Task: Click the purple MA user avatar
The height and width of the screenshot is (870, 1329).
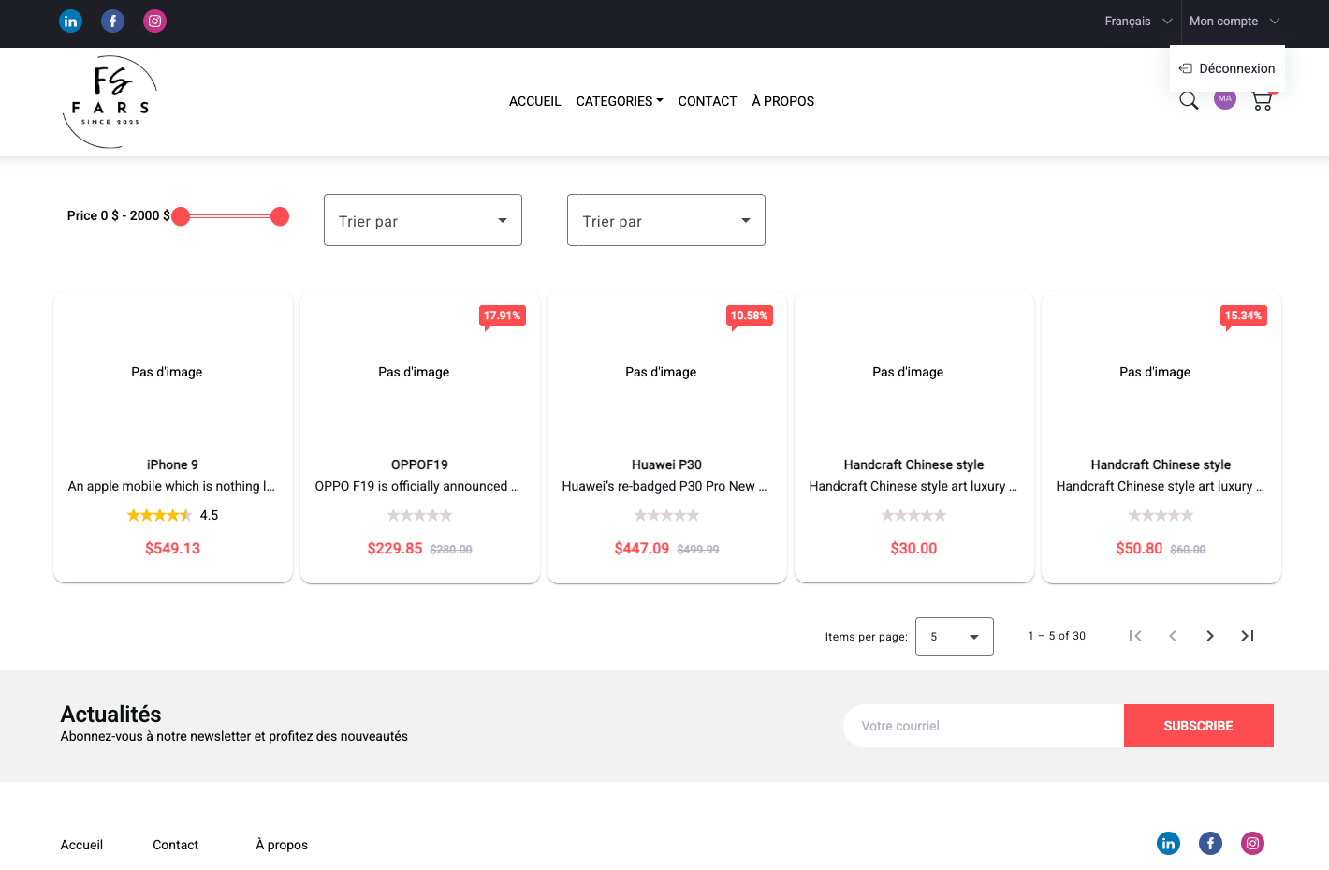Action: 1225,99
